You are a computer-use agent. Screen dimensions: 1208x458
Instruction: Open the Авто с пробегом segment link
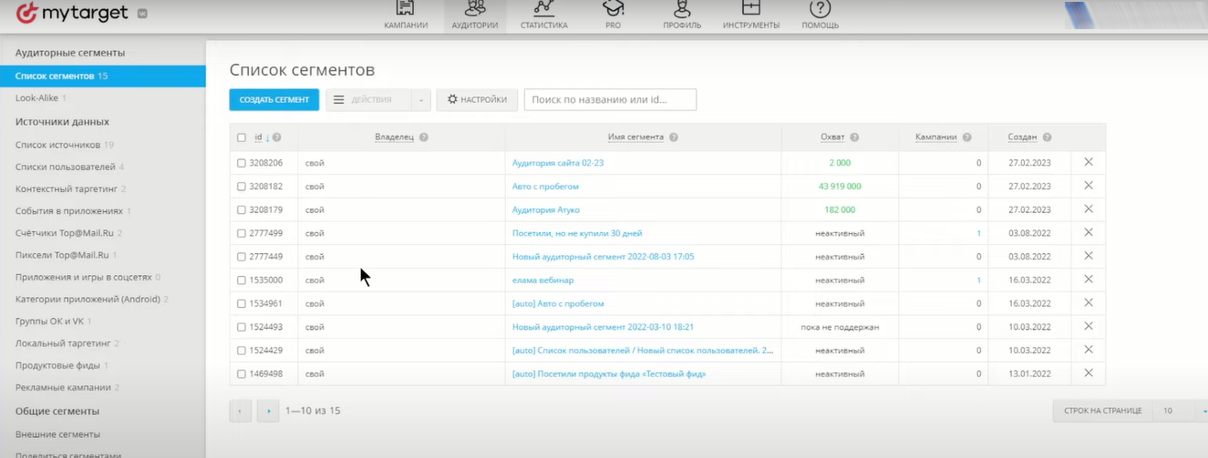click(545, 187)
